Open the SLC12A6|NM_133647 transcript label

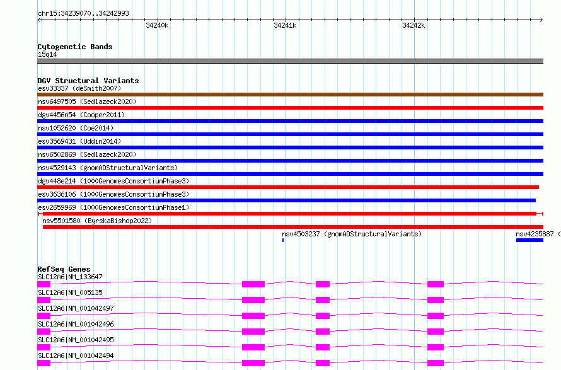tap(70, 277)
